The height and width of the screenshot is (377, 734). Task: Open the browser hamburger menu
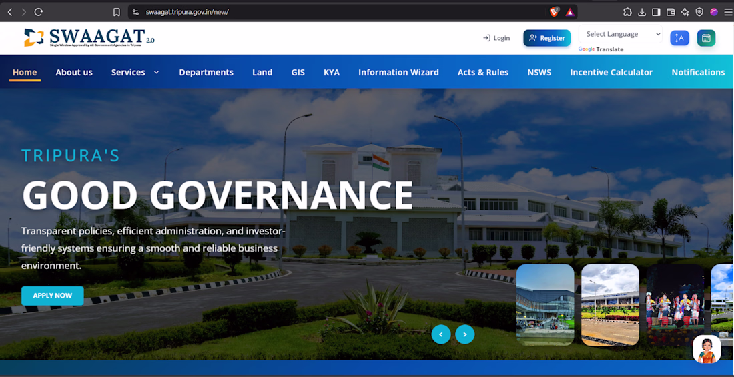click(727, 12)
